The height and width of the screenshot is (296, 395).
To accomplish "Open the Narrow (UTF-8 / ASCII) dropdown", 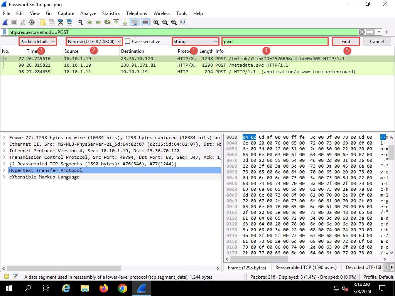I will [x=95, y=42].
